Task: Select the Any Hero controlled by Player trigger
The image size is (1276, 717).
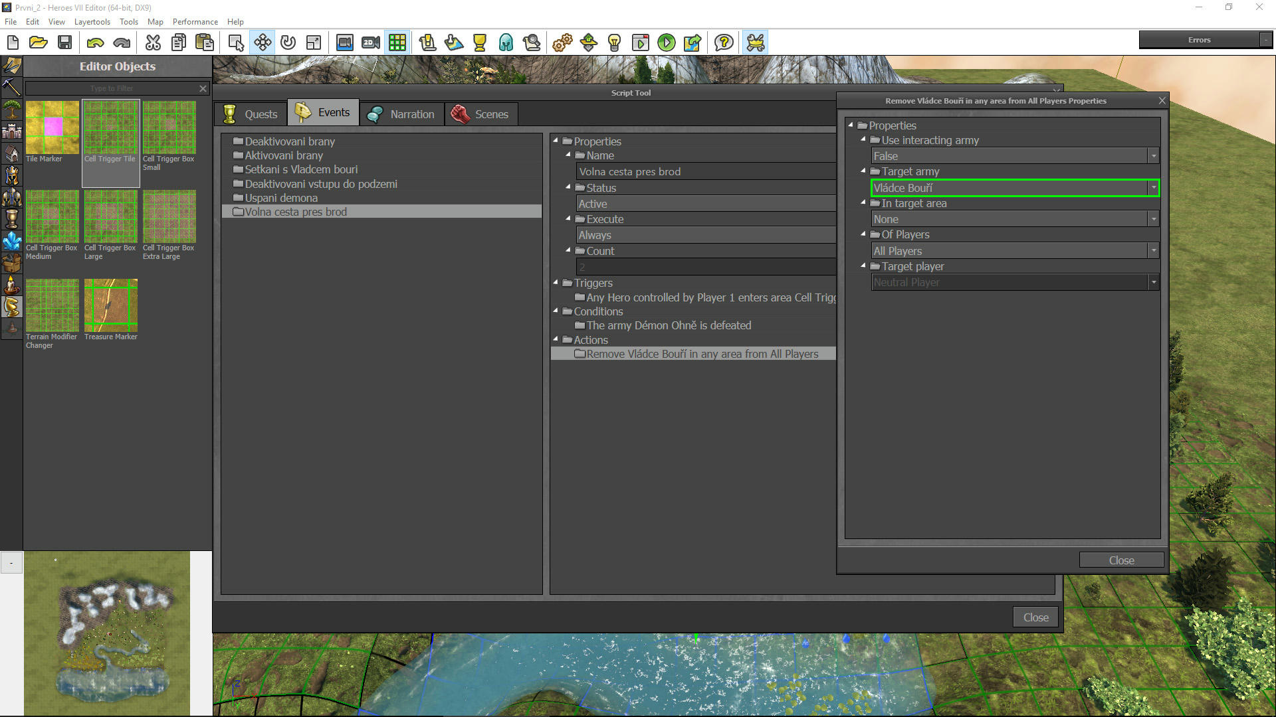Action: coord(705,297)
